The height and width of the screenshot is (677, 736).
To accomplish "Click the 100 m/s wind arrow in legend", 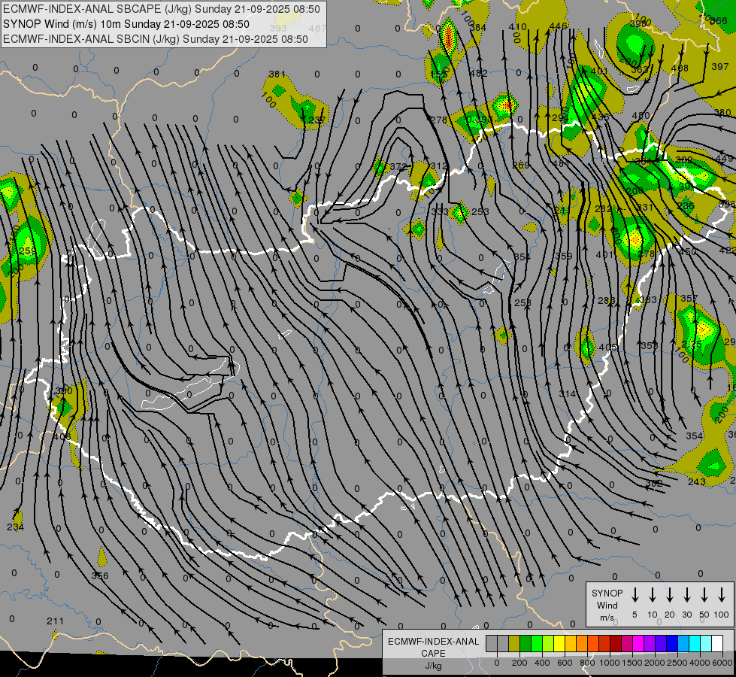I will (722, 595).
